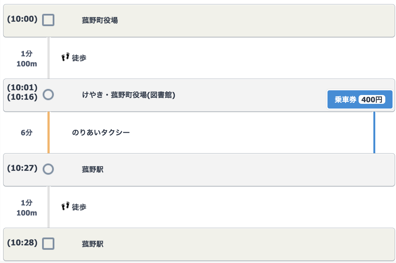396x263 pixels.
Task: Select the けやき・菰野町役場(図書館) stop name
Action: (128, 95)
